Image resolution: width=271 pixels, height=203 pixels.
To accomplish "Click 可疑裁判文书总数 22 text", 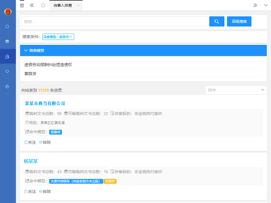I will (86, 114).
